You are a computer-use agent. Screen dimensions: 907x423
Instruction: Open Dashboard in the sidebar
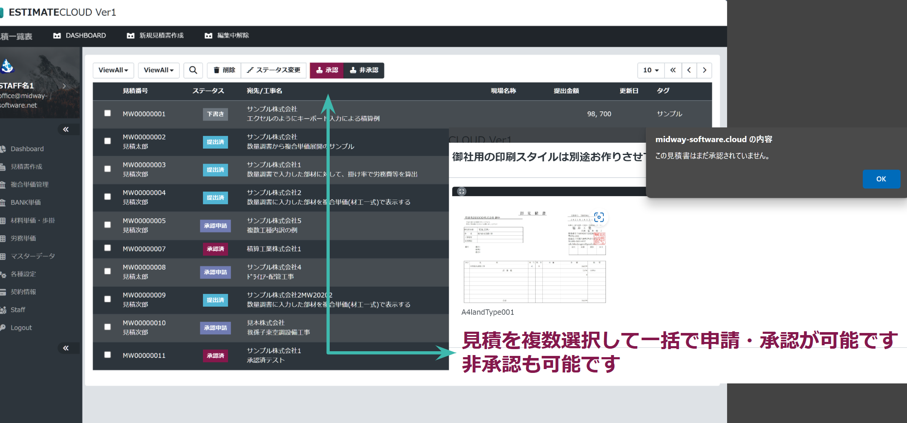[x=27, y=149]
